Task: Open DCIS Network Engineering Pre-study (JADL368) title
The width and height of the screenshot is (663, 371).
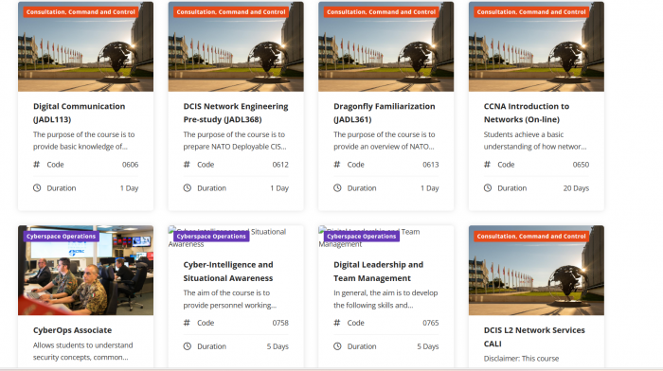Action: [x=236, y=113]
